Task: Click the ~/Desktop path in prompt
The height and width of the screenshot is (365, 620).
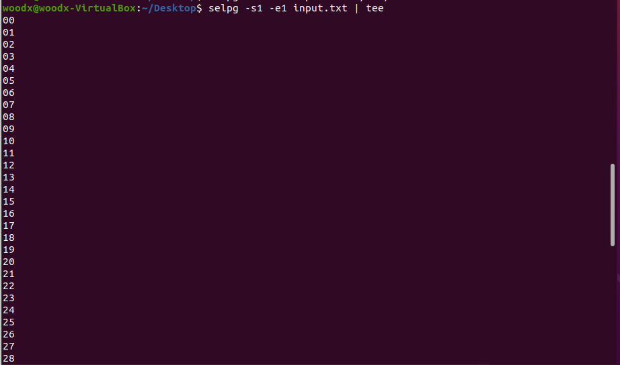Action: (169, 8)
